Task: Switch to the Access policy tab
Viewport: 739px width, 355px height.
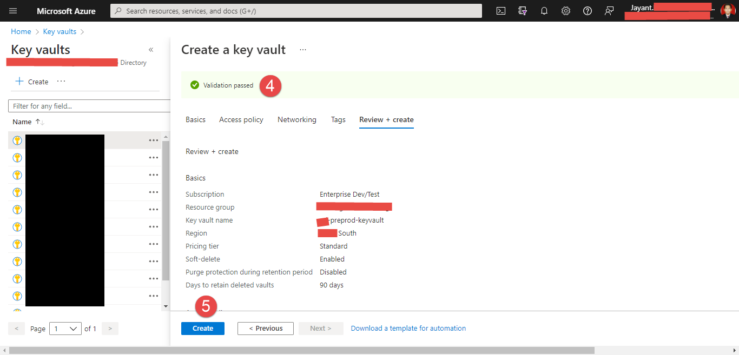Action: click(241, 119)
